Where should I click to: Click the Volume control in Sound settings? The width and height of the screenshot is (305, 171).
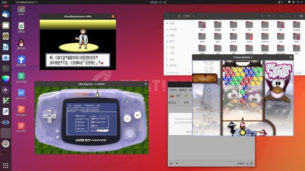coord(102,131)
